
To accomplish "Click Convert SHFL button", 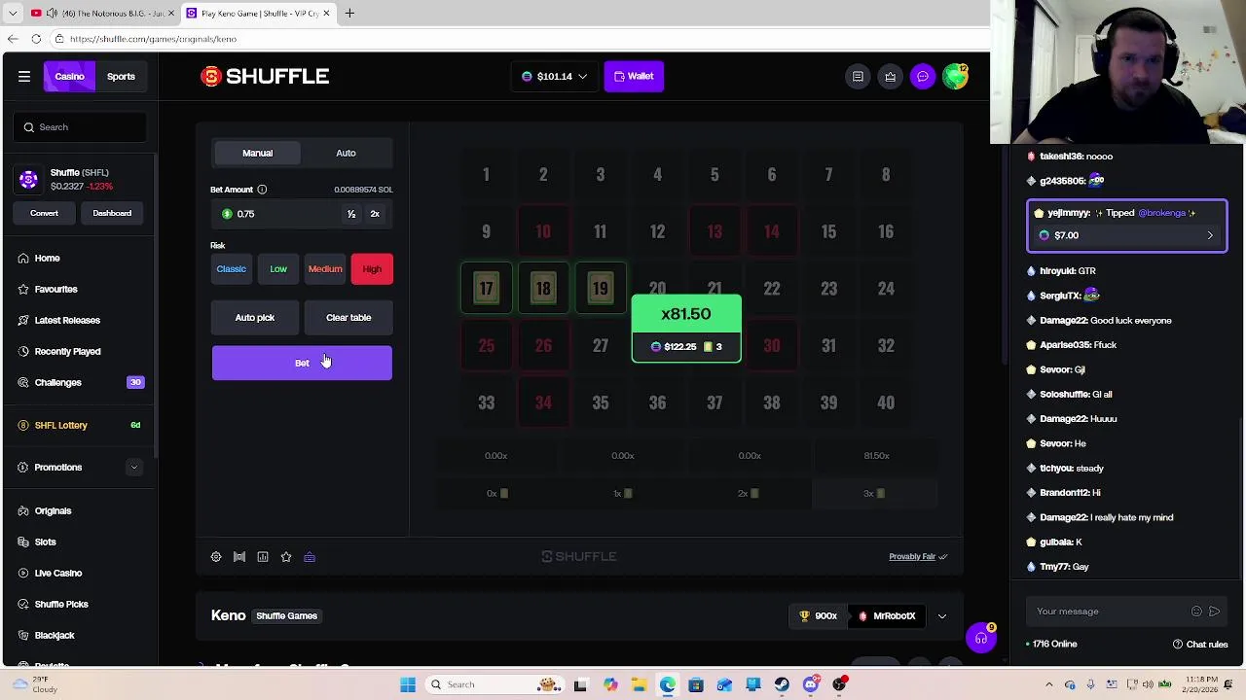I will [x=44, y=213].
